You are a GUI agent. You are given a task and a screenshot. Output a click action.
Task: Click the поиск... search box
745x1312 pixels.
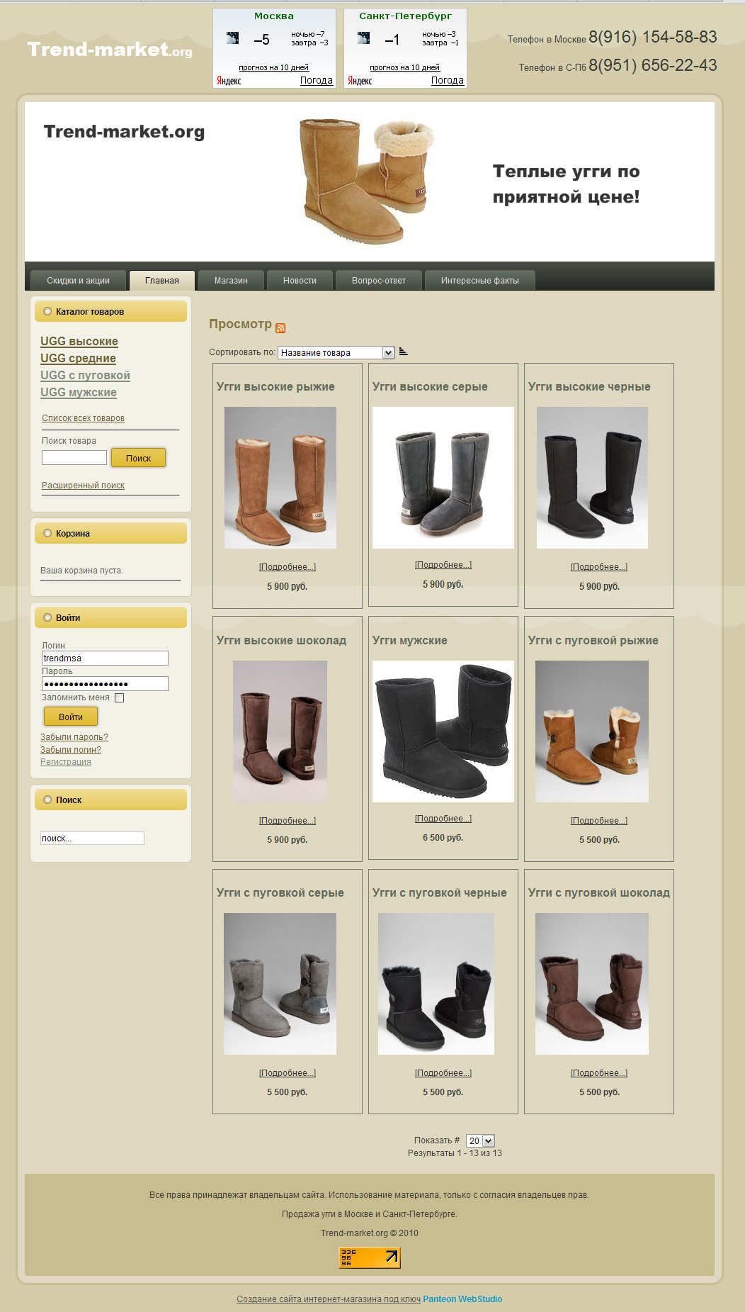click(92, 838)
